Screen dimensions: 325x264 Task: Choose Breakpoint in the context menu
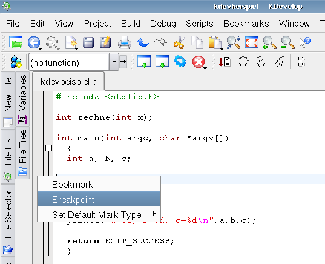[99, 199]
